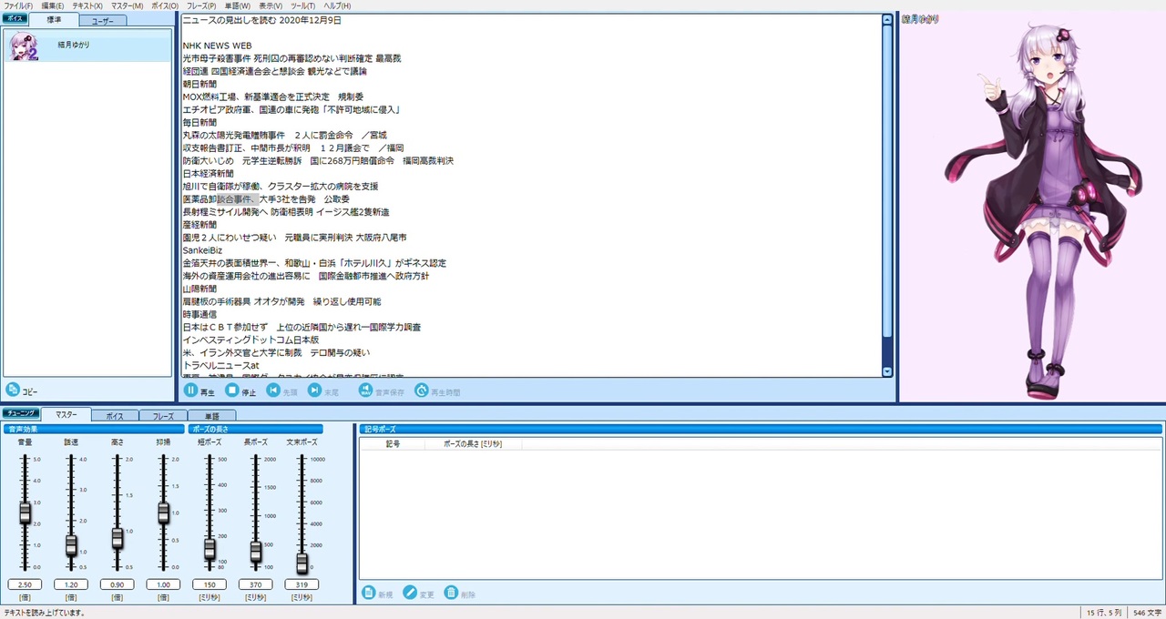
Task: Click the '産経新聞' line in text
Action: click(x=199, y=224)
